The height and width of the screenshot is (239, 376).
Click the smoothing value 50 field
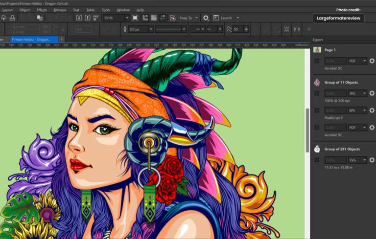click(237, 29)
